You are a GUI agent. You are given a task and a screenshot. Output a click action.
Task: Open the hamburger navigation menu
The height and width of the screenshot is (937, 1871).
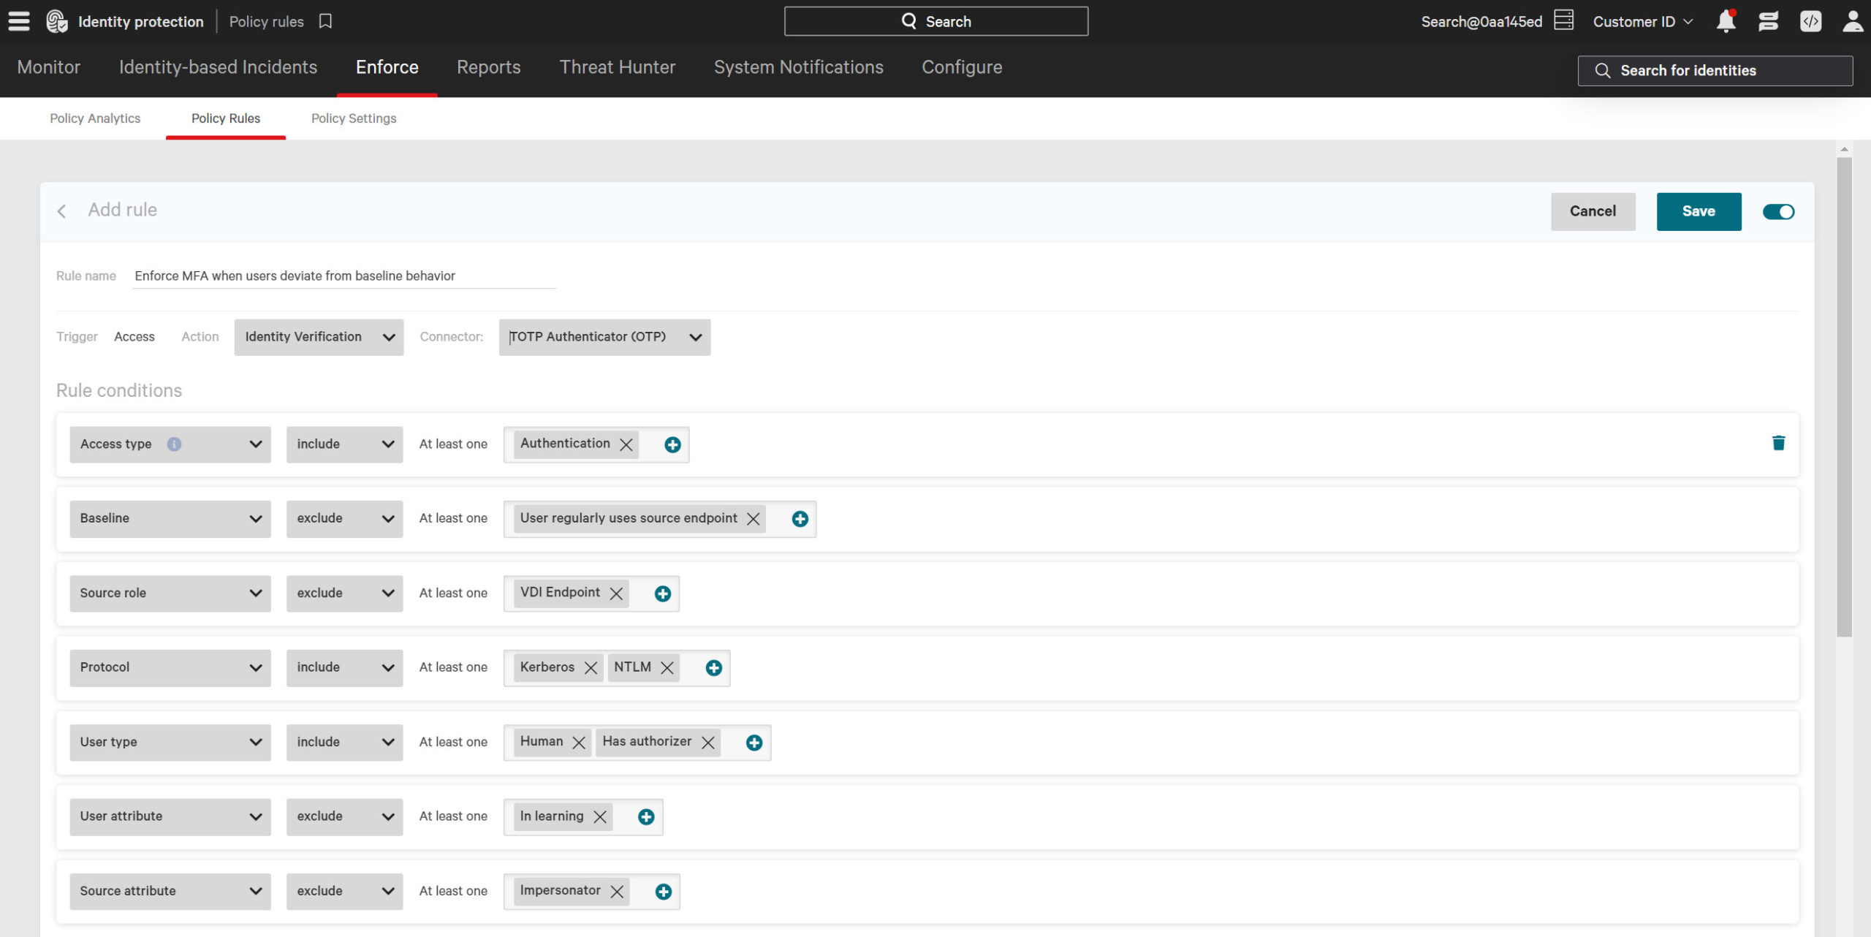[19, 21]
